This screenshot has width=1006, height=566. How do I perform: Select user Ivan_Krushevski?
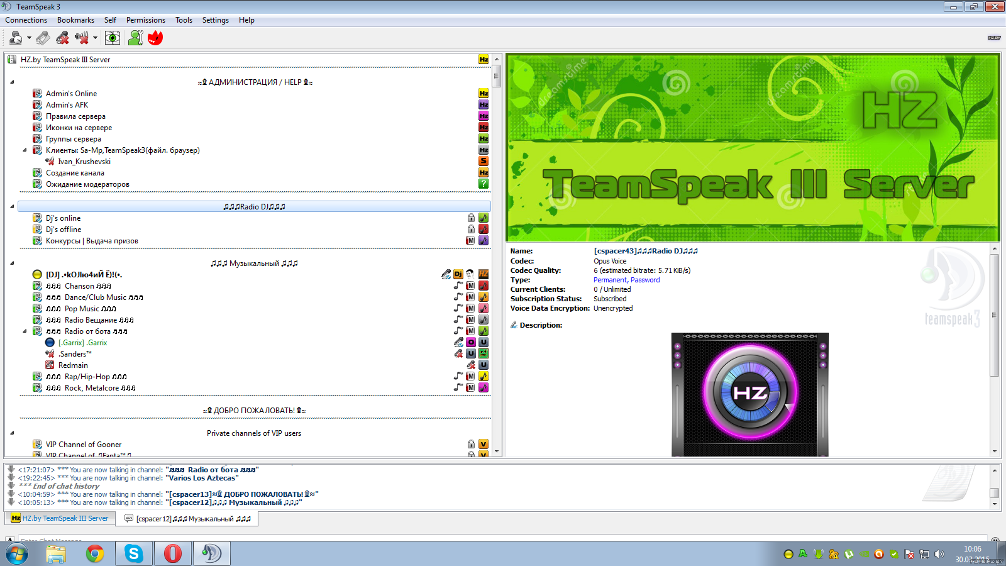84,162
